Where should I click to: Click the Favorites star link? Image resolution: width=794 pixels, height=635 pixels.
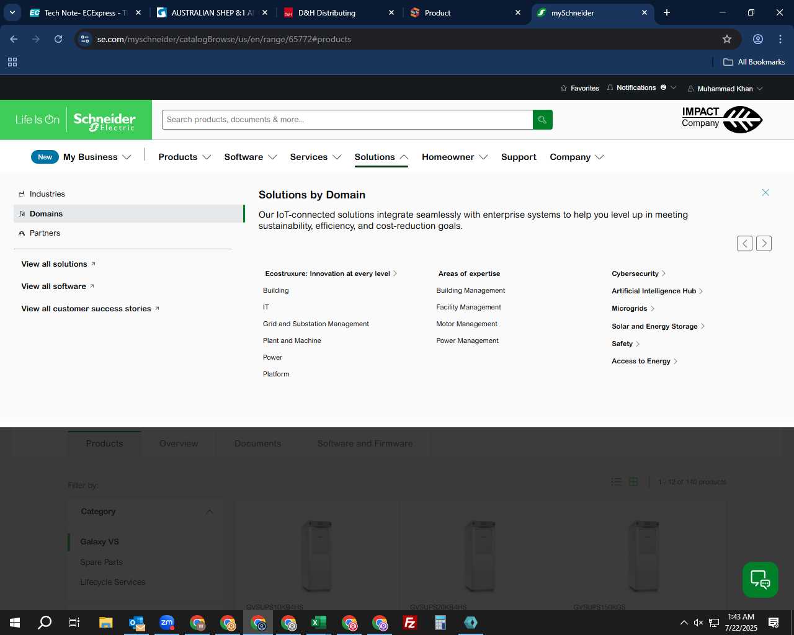tap(579, 88)
